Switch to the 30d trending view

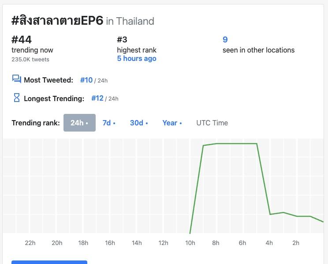click(138, 123)
